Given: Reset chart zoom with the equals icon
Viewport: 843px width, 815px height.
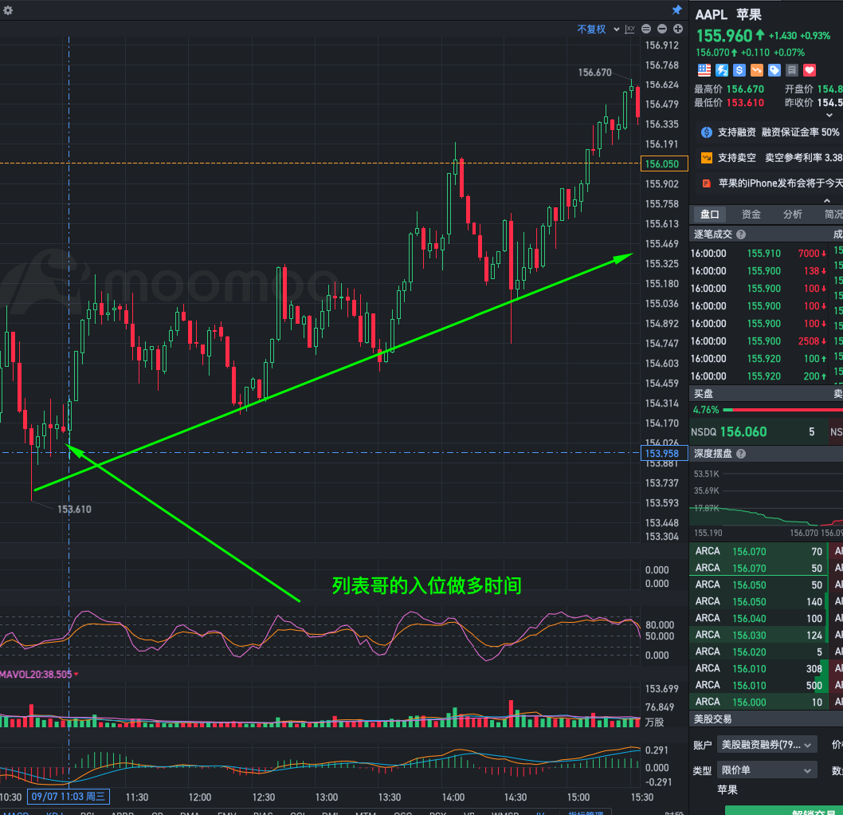Looking at the screenshot, I should (x=646, y=29).
